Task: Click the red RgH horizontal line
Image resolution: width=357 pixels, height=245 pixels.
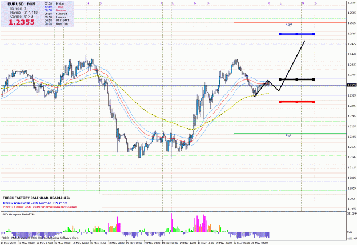Action: [x=290, y=22]
